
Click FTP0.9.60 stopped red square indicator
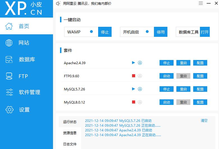click(133, 76)
